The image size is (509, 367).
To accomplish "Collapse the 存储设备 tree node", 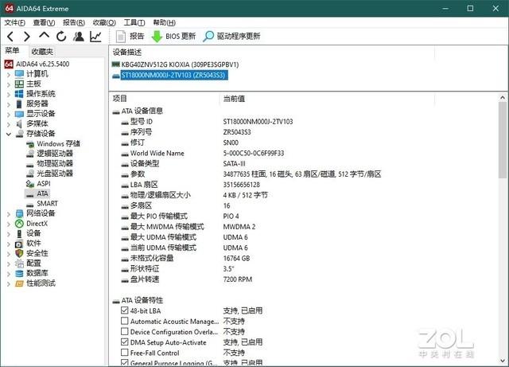I will coord(9,134).
